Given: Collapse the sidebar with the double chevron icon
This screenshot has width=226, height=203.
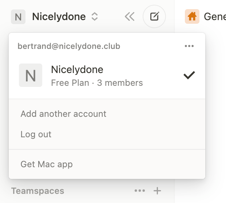Looking at the screenshot, I should [130, 17].
